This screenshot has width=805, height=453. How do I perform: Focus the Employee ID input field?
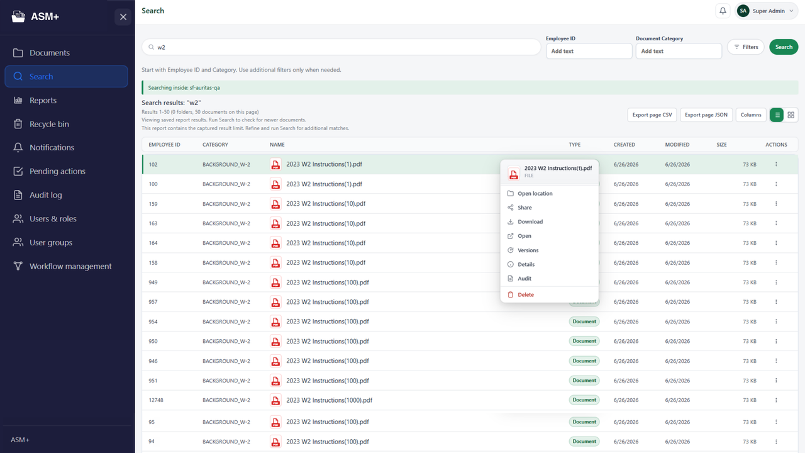coord(589,51)
